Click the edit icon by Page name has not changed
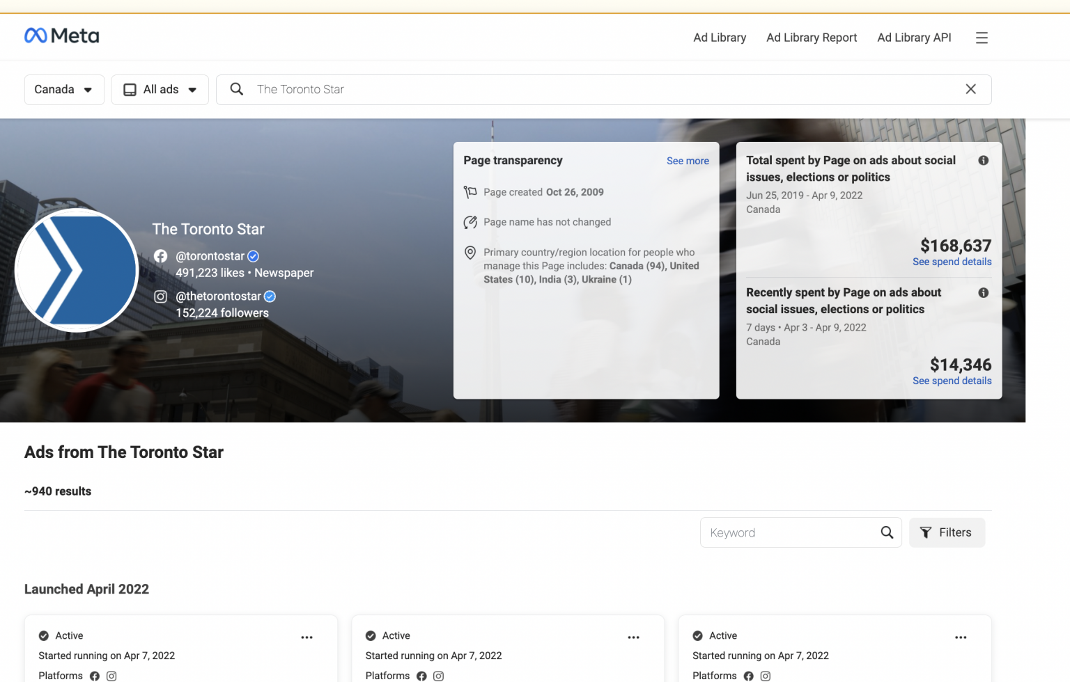Image resolution: width=1070 pixels, height=682 pixels. pos(470,222)
